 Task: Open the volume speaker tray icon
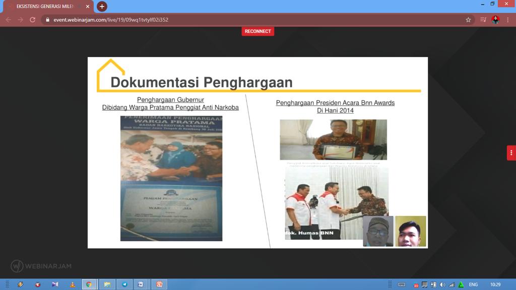coord(442,285)
